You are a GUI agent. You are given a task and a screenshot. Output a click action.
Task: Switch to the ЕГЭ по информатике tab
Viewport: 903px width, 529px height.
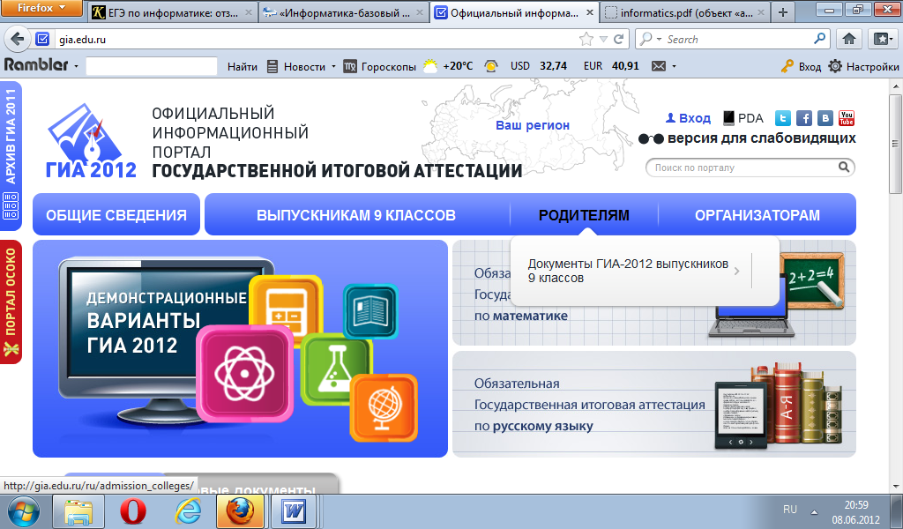[x=172, y=12]
